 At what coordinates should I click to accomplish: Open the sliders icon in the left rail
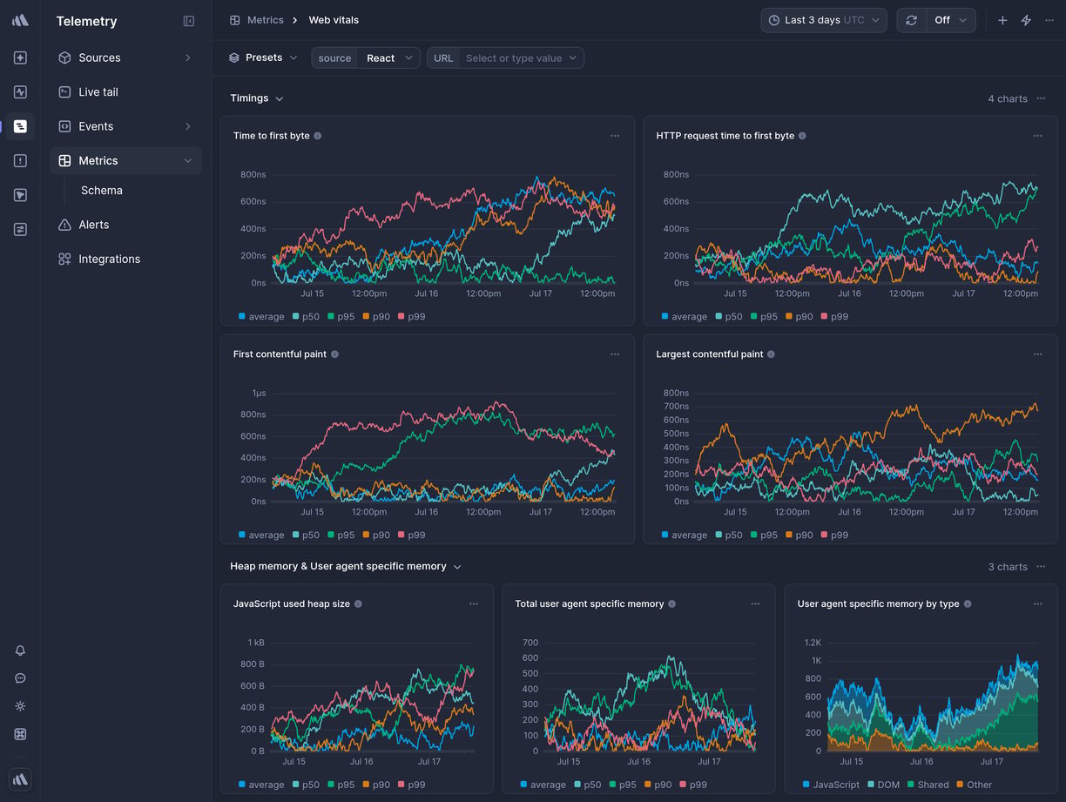20,229
